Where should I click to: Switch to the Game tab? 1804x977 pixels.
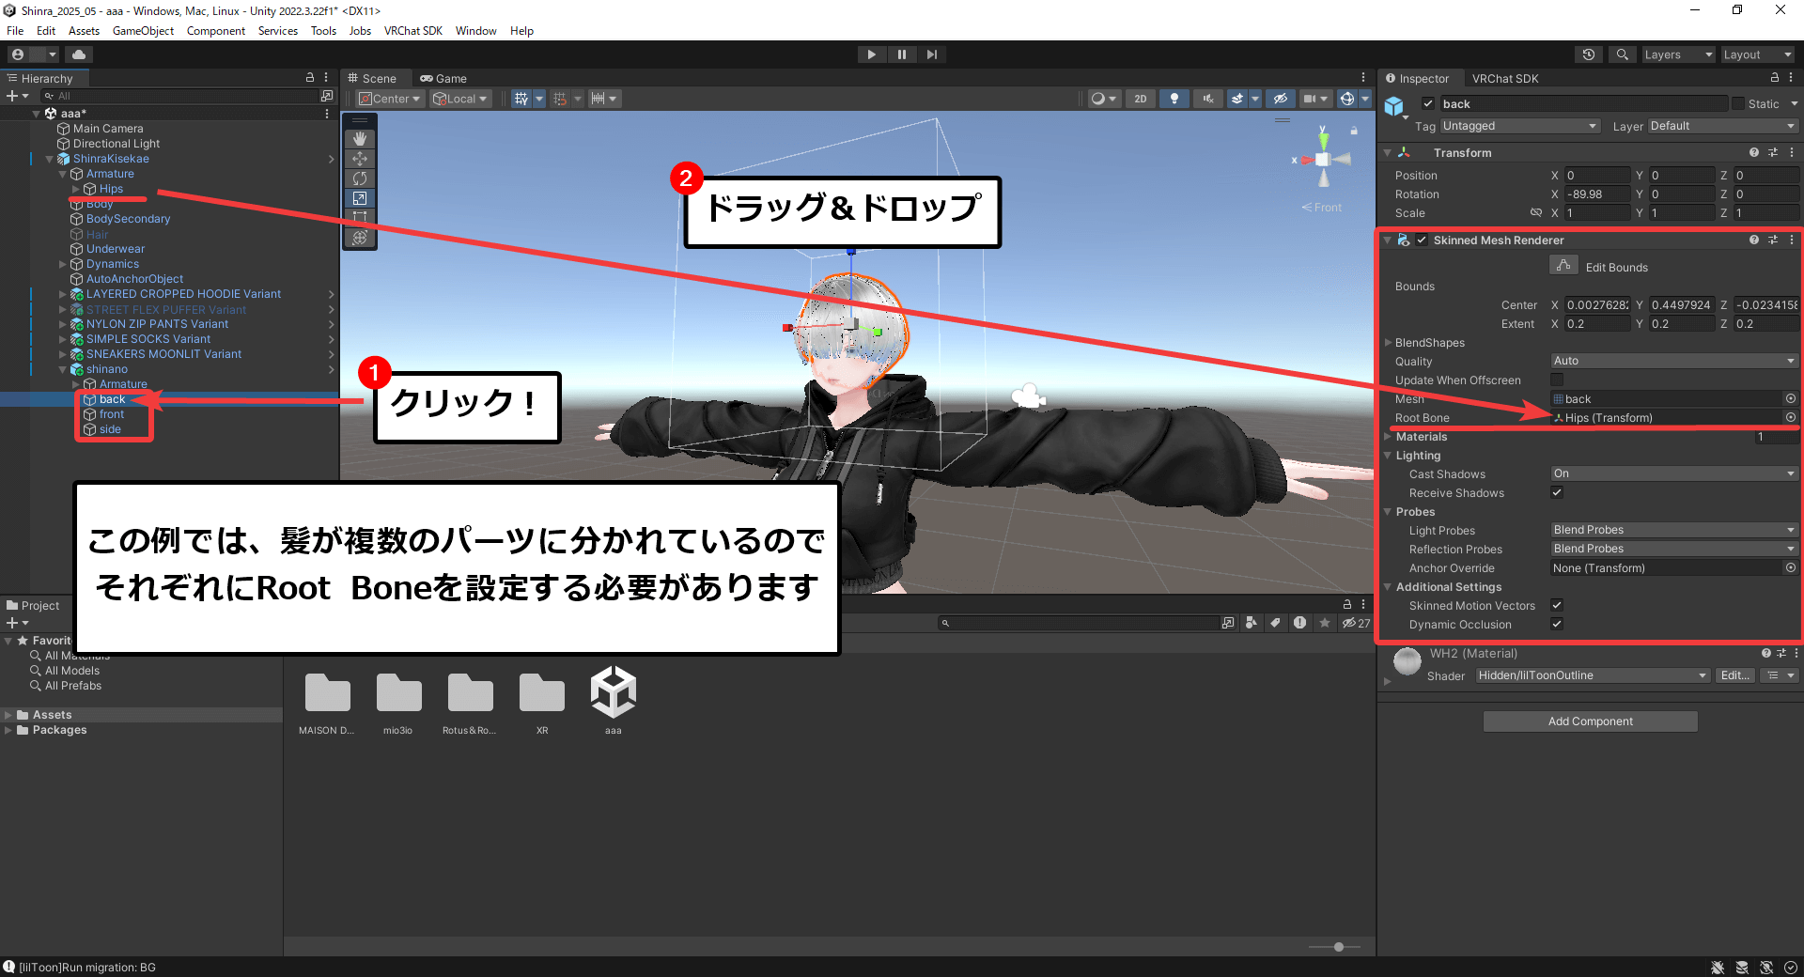coord(443,78)
